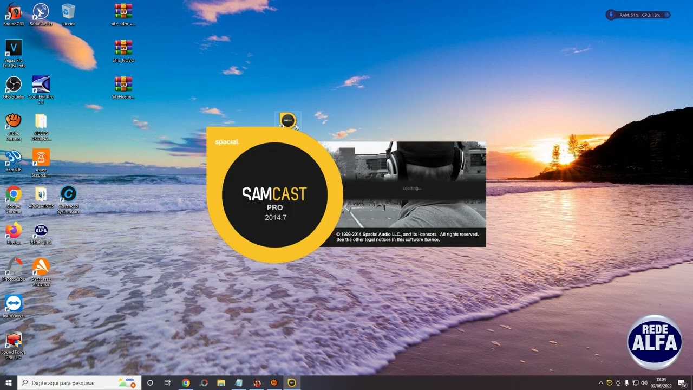Open the microphone tray icon
Viewport: 693px width, 390px height.
coord(627,383)
